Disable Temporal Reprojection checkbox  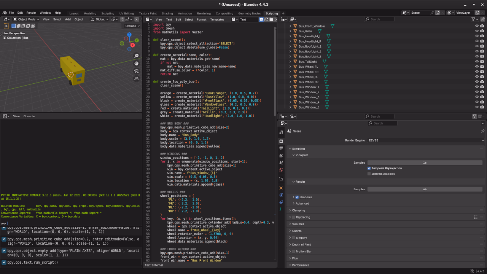pyautogui.click(x=369, y=168)
